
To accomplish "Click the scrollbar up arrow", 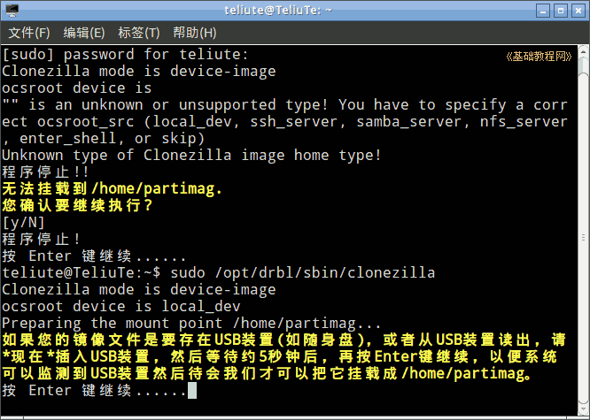I will (584, 50).
